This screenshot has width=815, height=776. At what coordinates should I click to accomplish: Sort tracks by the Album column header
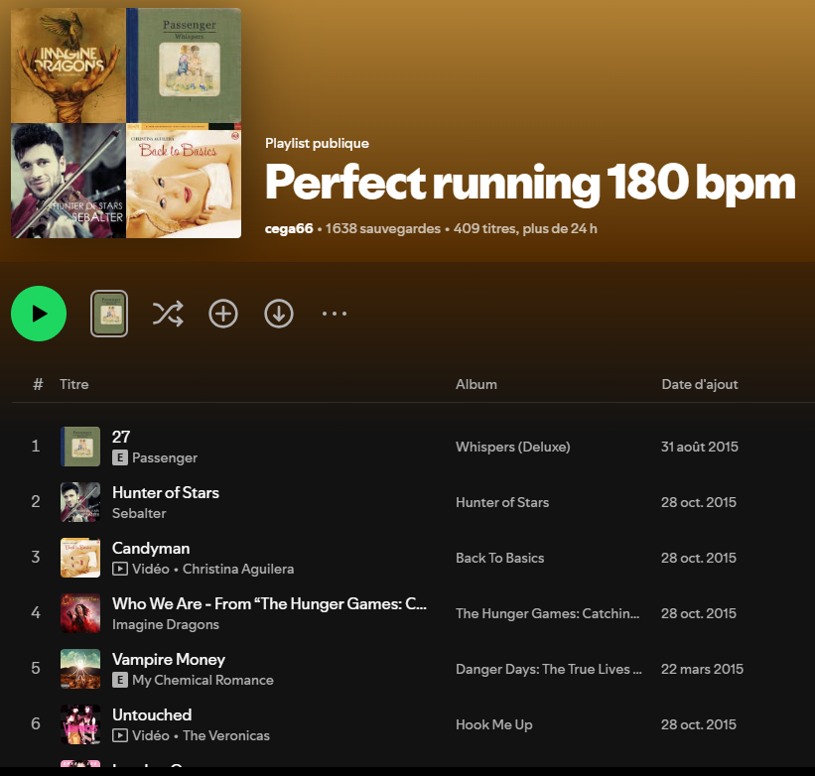(x=476, y=384)
